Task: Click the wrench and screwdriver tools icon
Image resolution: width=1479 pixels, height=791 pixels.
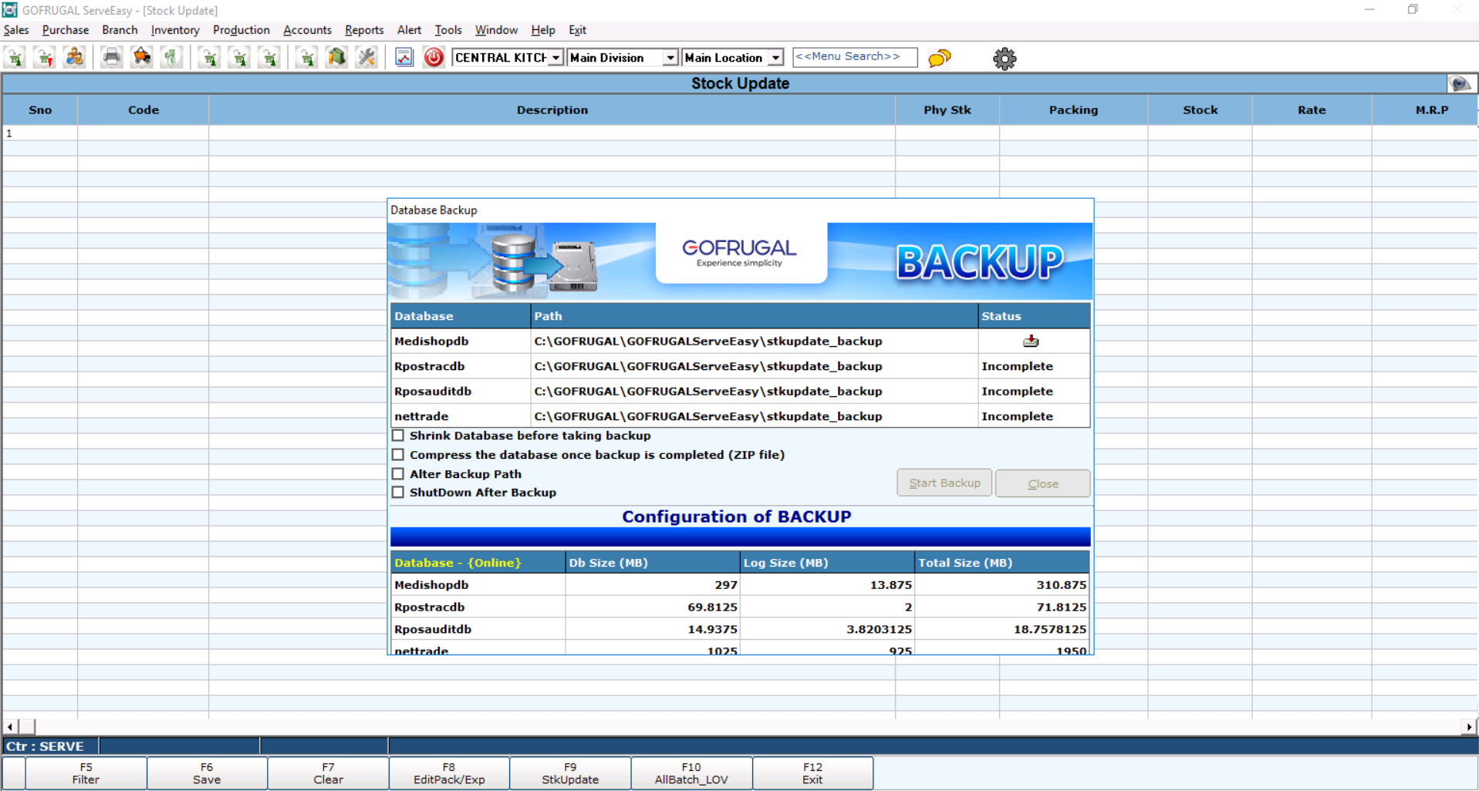Action: [x=366, y=58]
